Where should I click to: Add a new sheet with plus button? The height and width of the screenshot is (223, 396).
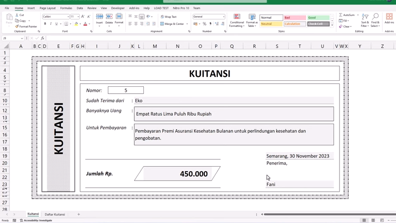point(78,214)
